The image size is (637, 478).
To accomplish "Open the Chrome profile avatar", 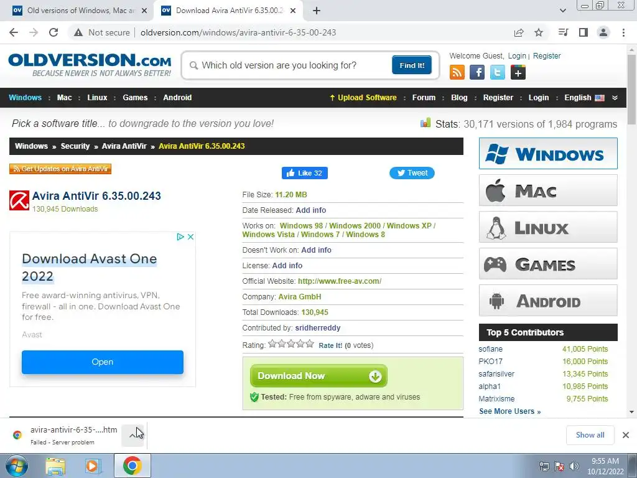I will coord(603,32).
